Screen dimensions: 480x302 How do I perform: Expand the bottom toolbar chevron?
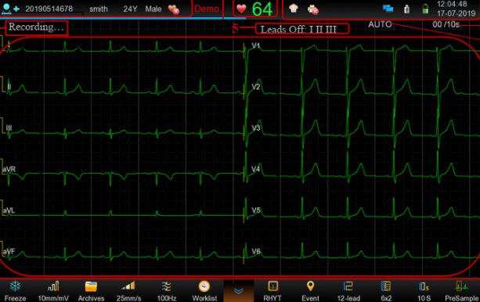pyautogui.click(x=239, y=291)
